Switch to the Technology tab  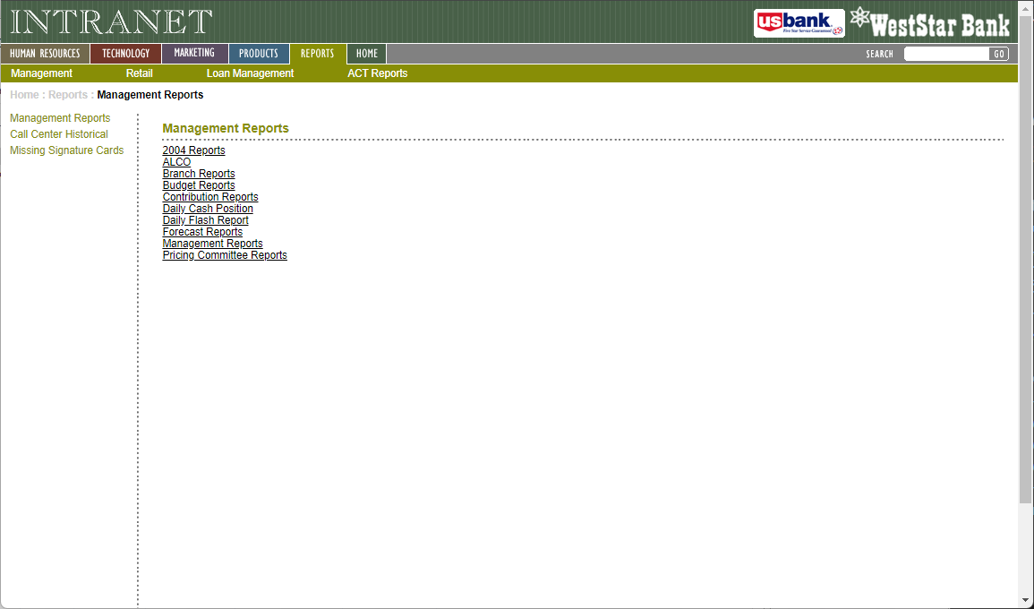(x=126, y=54)
